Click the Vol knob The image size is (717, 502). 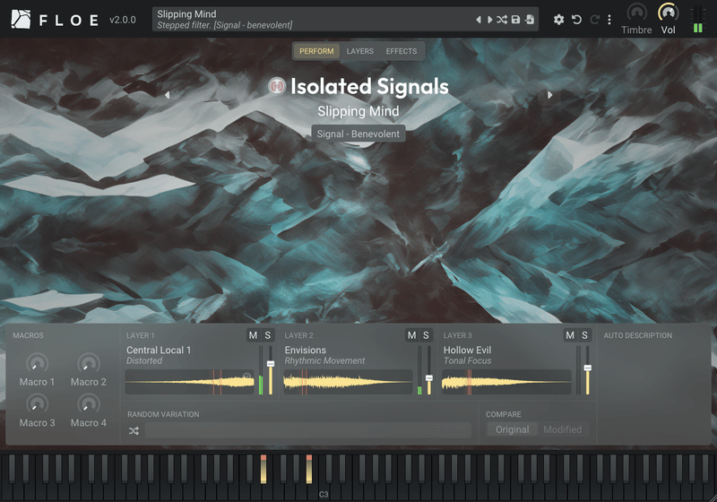pos(668,13)
